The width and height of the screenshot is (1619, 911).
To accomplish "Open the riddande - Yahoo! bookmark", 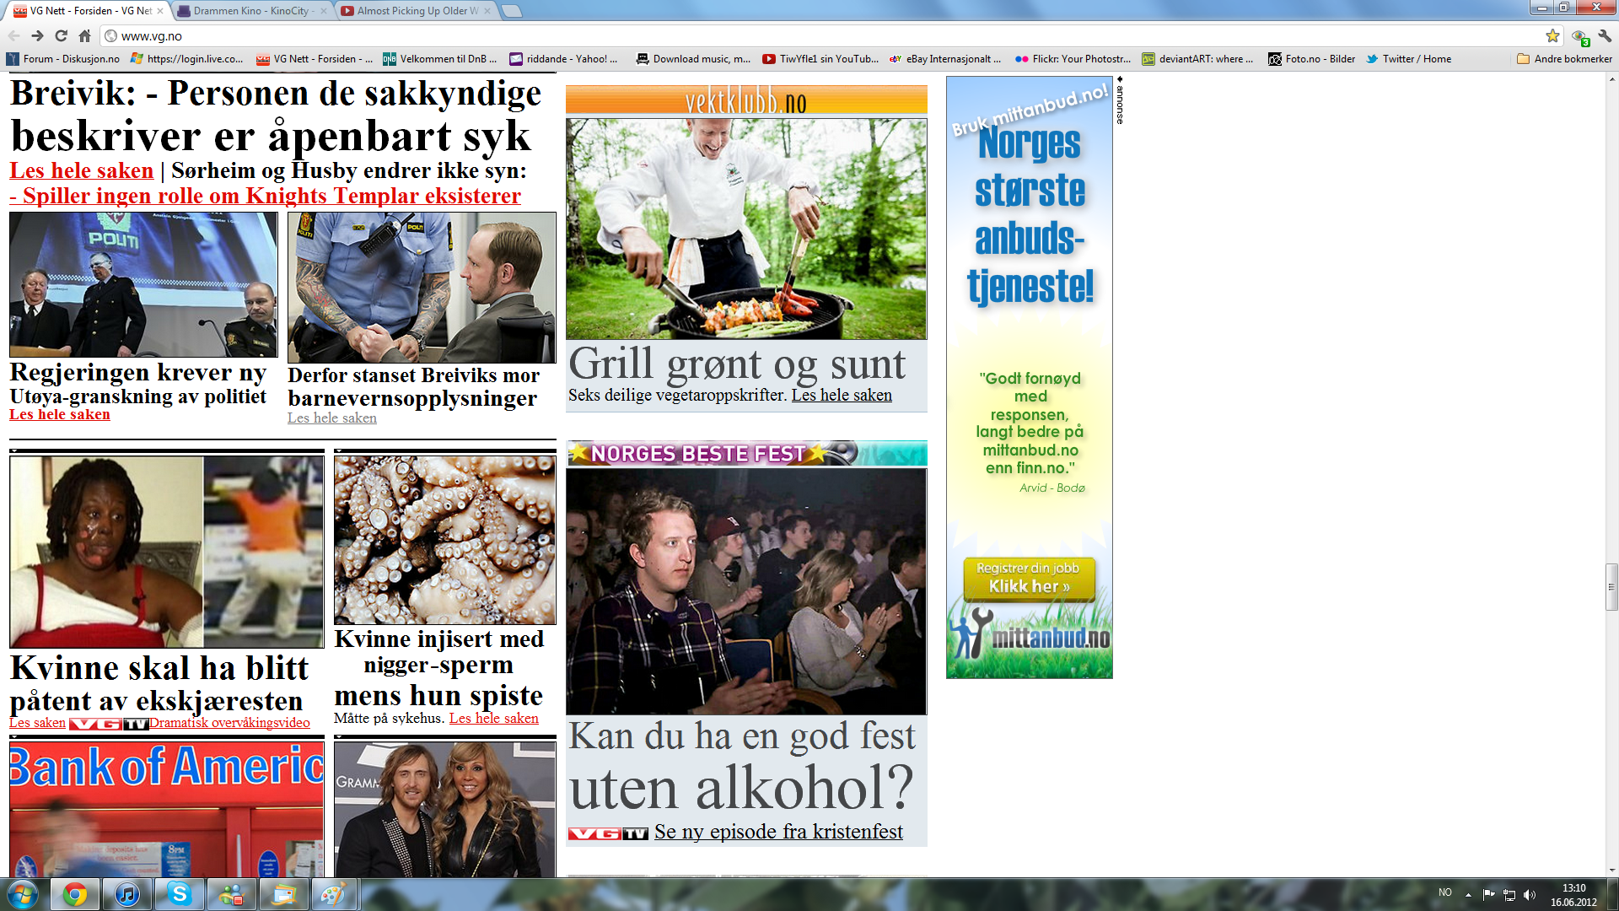I will pos(564,59).
